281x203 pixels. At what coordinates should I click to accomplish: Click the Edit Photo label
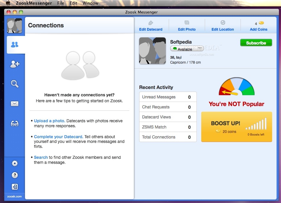(187, 29)
